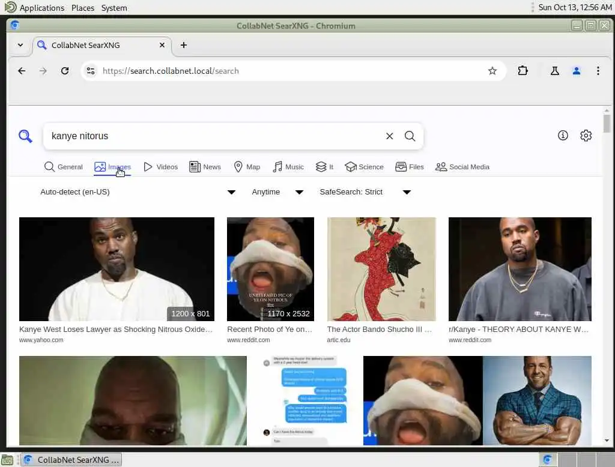Submit search with magnifier button
The height and width of the screenshot is (467, 615).
pyautogui.click(x=410, y=136)
